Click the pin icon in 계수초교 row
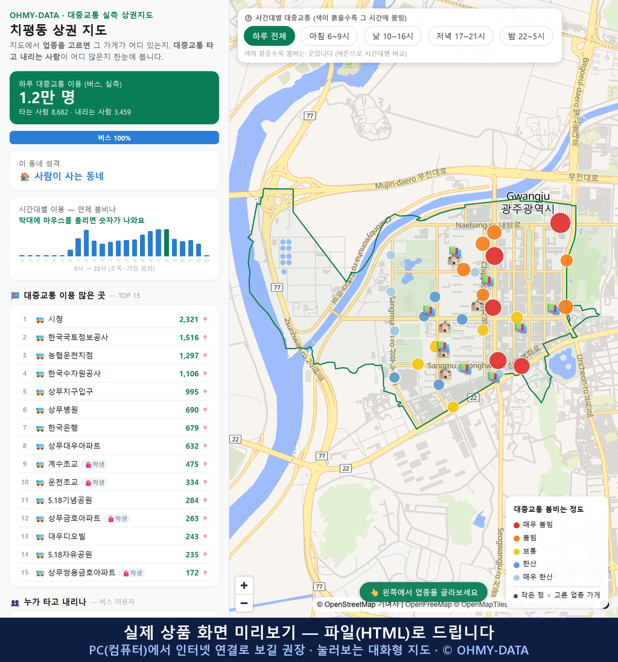Image resolution: width=618 pixels, height=662 pixels. tap(205, 464)
